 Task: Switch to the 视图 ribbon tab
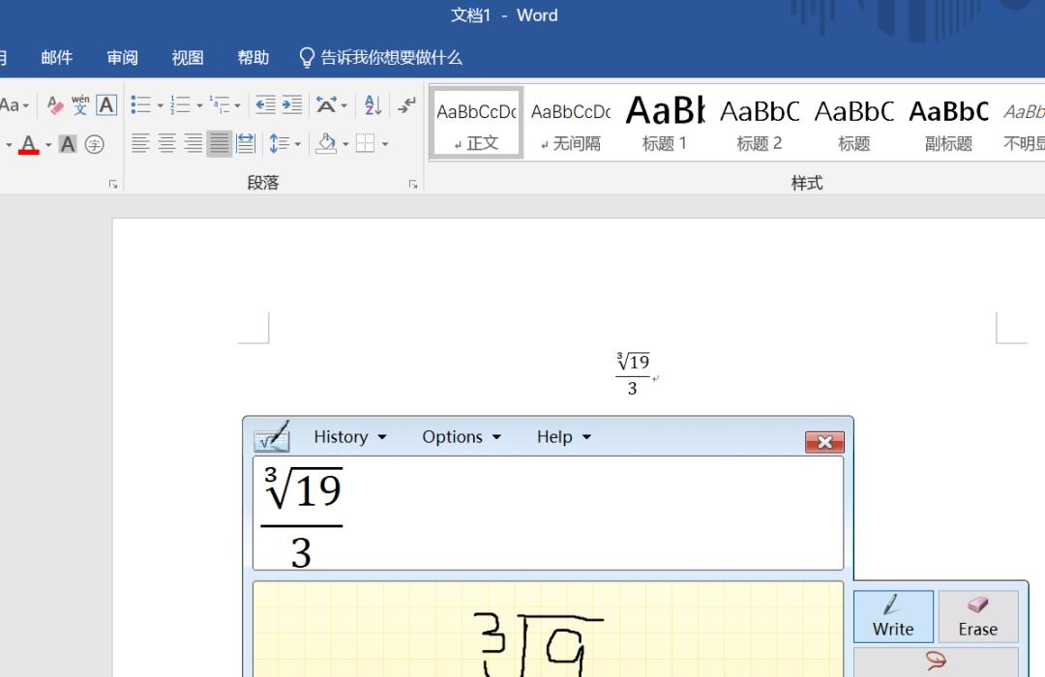point(186,57)
